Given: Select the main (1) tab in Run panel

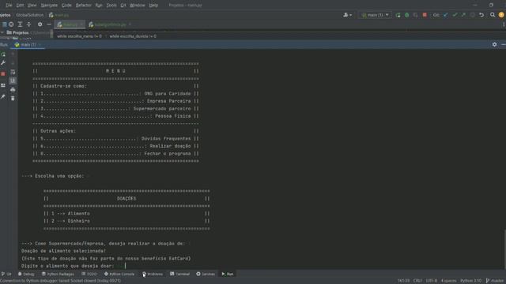Looking at the screenshot, I should tap(28, 45).
